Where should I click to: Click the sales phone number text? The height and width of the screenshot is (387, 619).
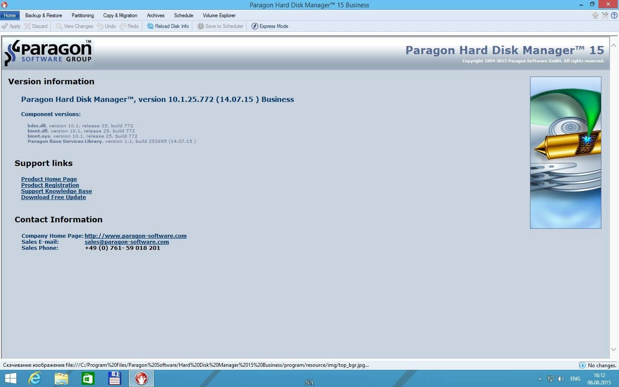[123, 248]
